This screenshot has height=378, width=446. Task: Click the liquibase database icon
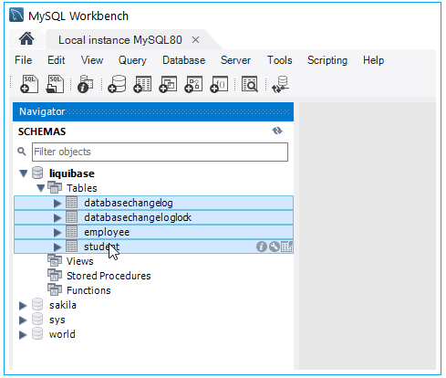pos(37,173)
